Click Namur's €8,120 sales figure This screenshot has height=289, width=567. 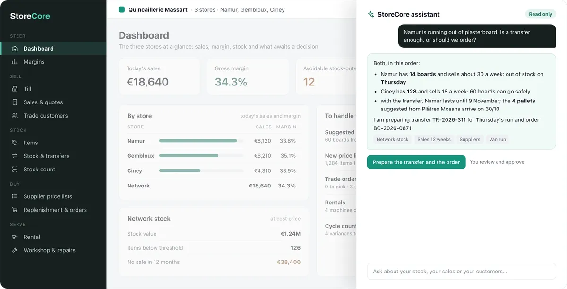point(263,141)
